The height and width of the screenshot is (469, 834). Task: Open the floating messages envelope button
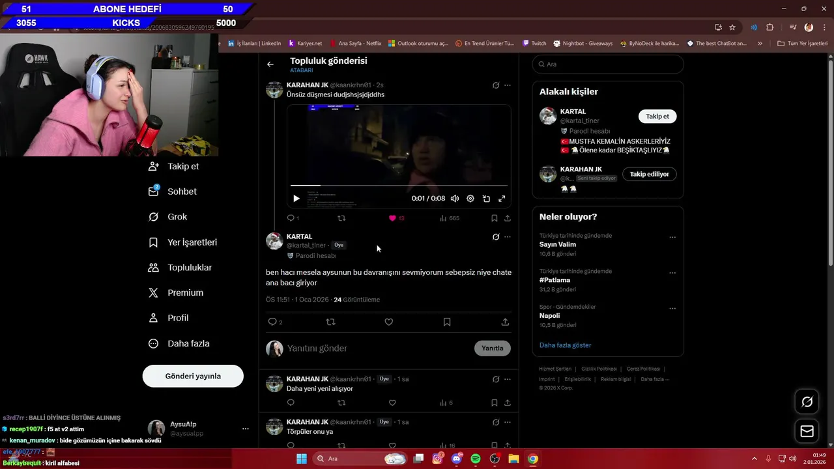click(807, 431)
